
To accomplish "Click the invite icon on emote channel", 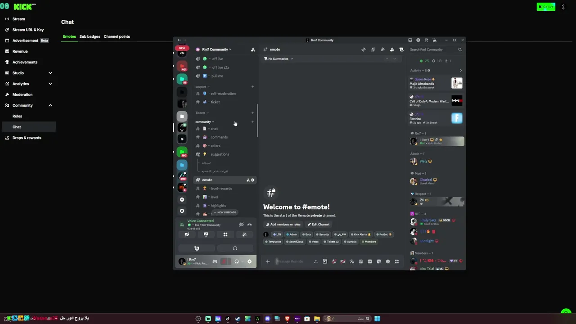I will [247, 180].
